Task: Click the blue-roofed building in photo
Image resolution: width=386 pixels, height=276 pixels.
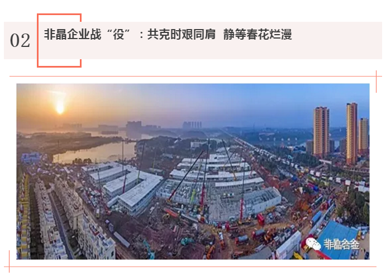Action: 337,239
